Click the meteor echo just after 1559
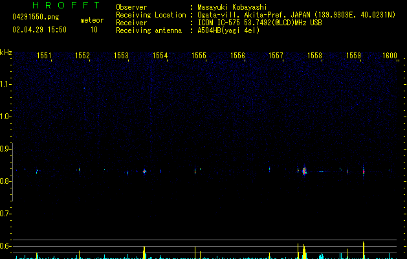This screenshot has height=259, width=407. 364,171
